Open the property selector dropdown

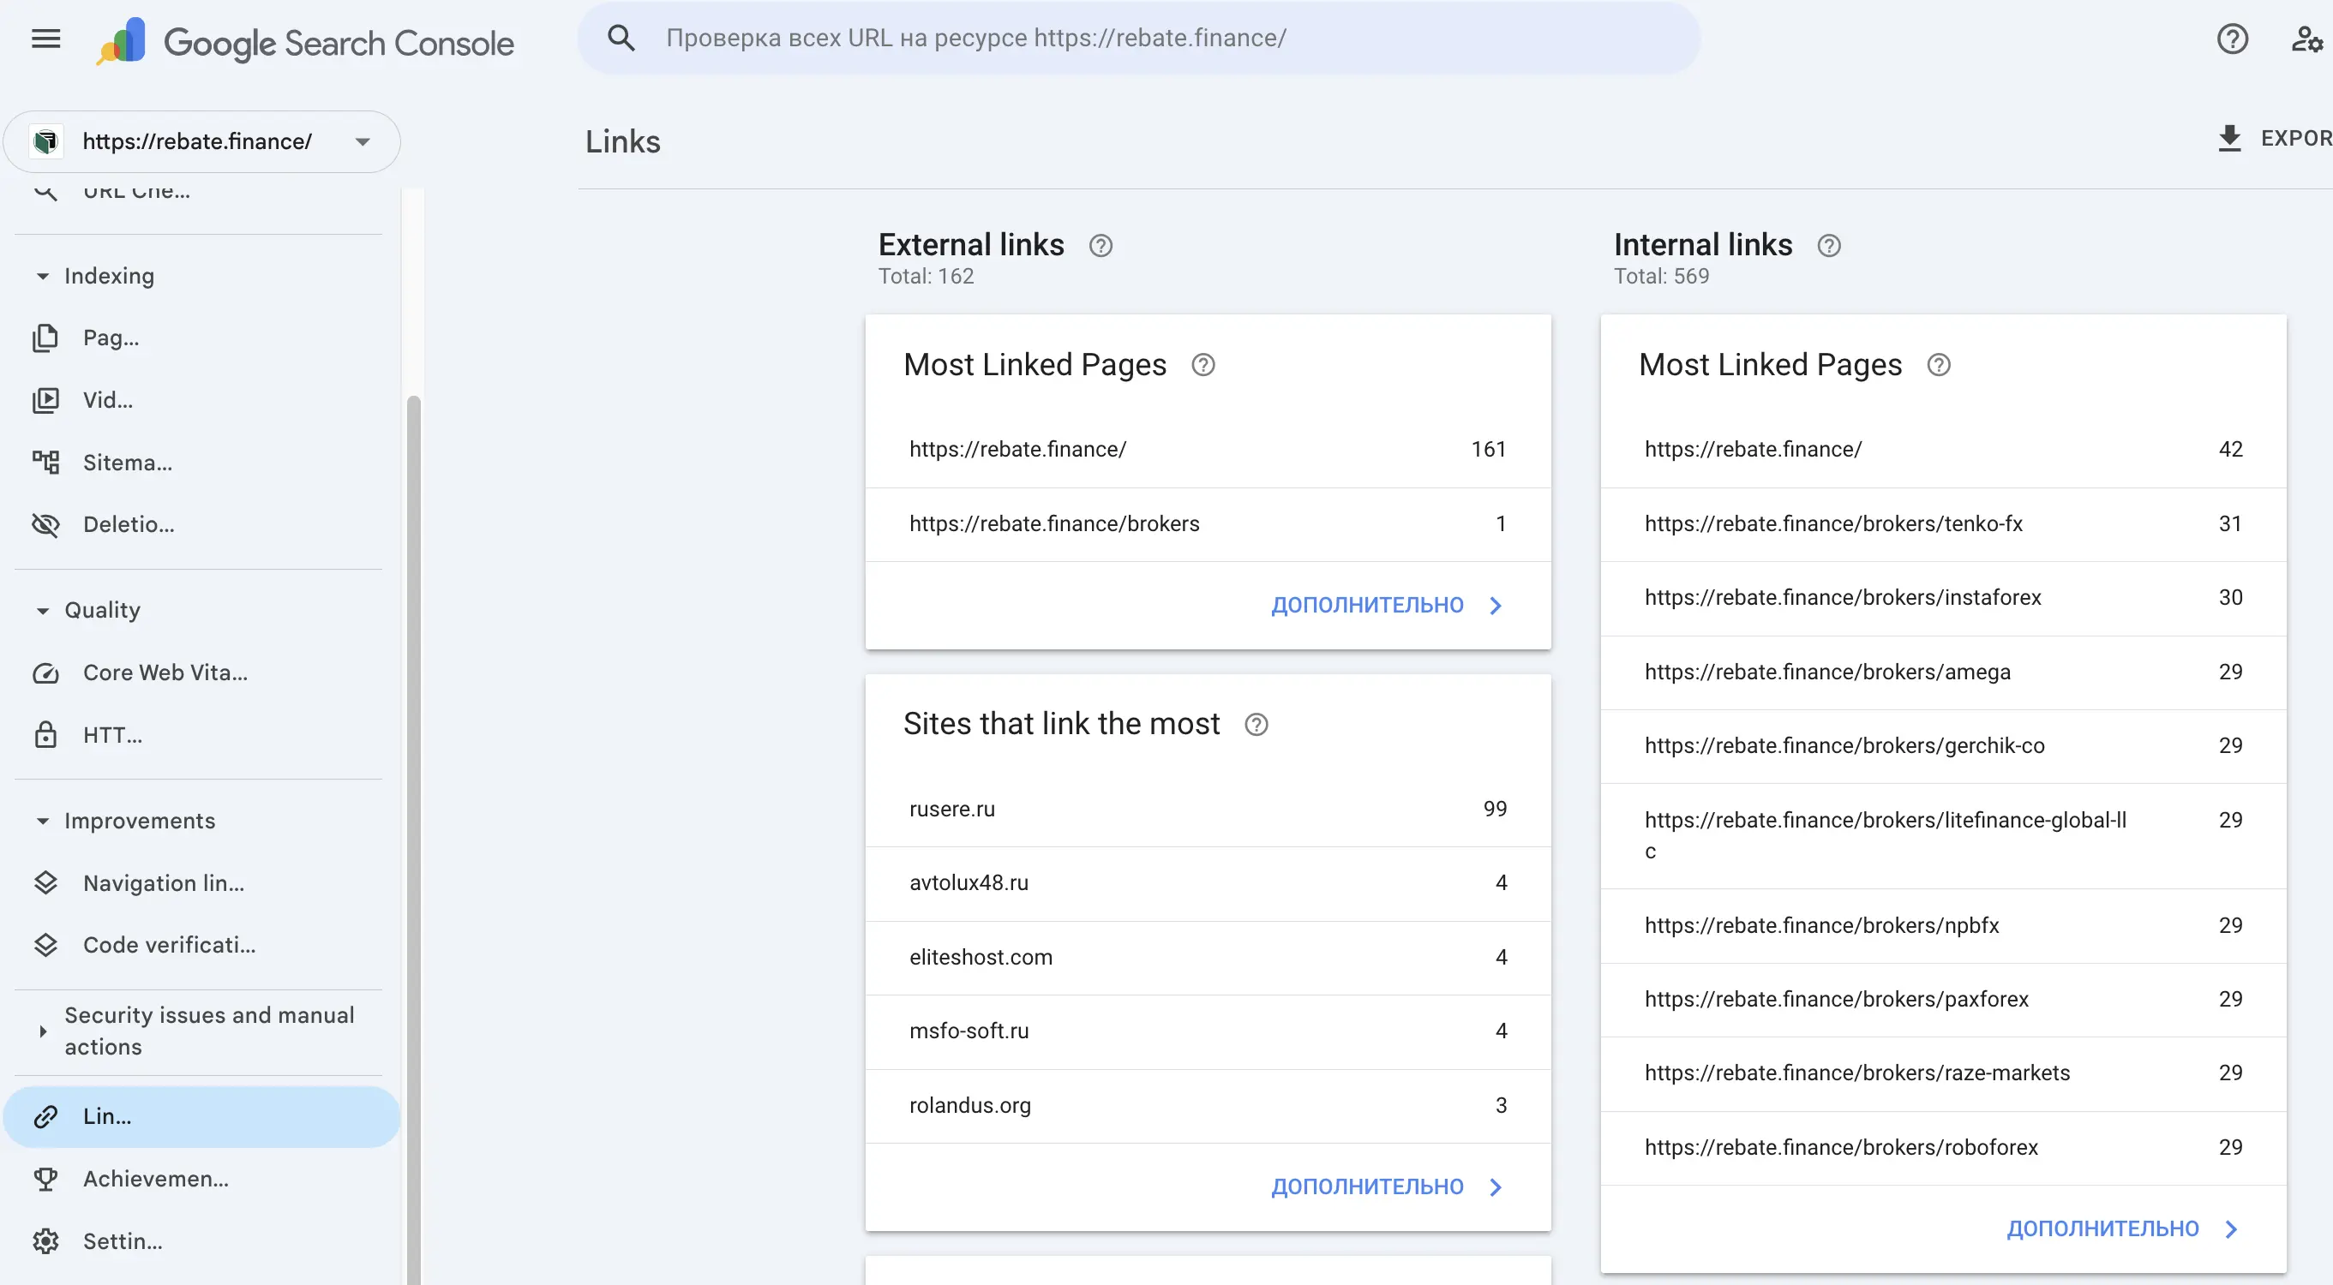point(363,141)
